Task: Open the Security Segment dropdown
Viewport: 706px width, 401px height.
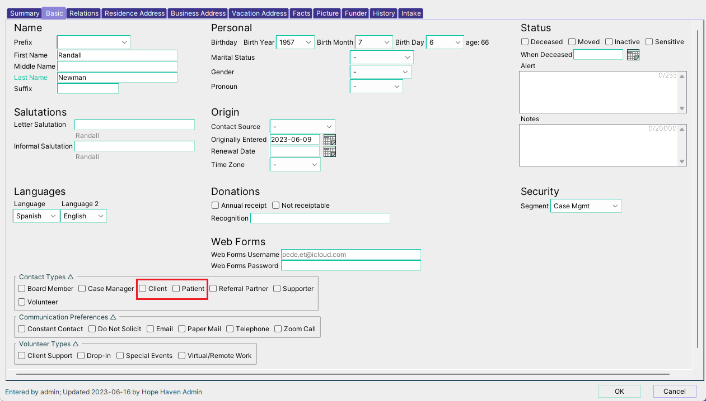Action: [586, 206]
